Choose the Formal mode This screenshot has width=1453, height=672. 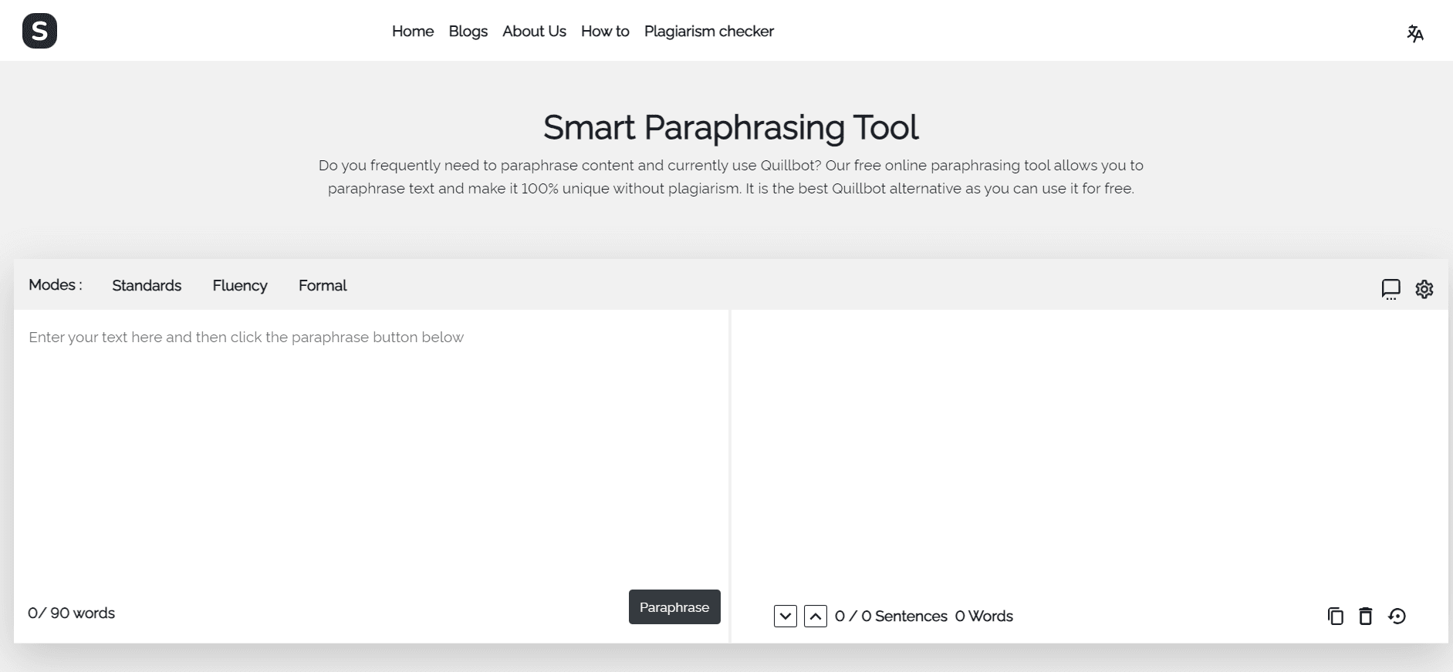(x=323, y=286)
